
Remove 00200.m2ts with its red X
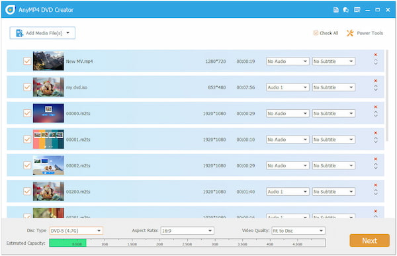[x=375, y=185]
